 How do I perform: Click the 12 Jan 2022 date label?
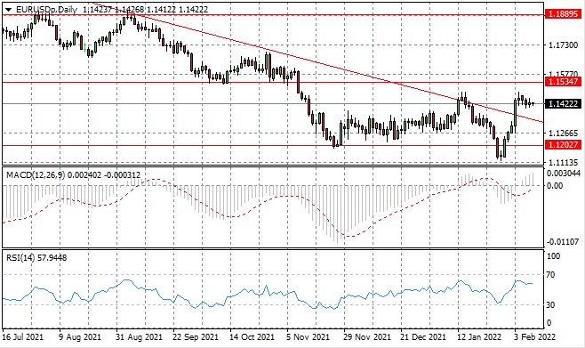coord(479,336)
